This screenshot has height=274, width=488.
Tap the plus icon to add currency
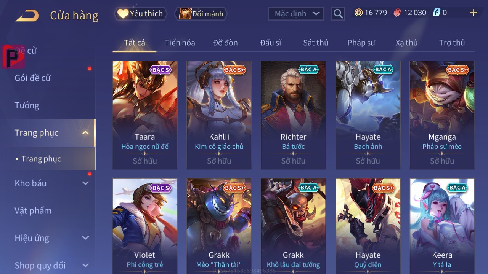pos(474,13)
